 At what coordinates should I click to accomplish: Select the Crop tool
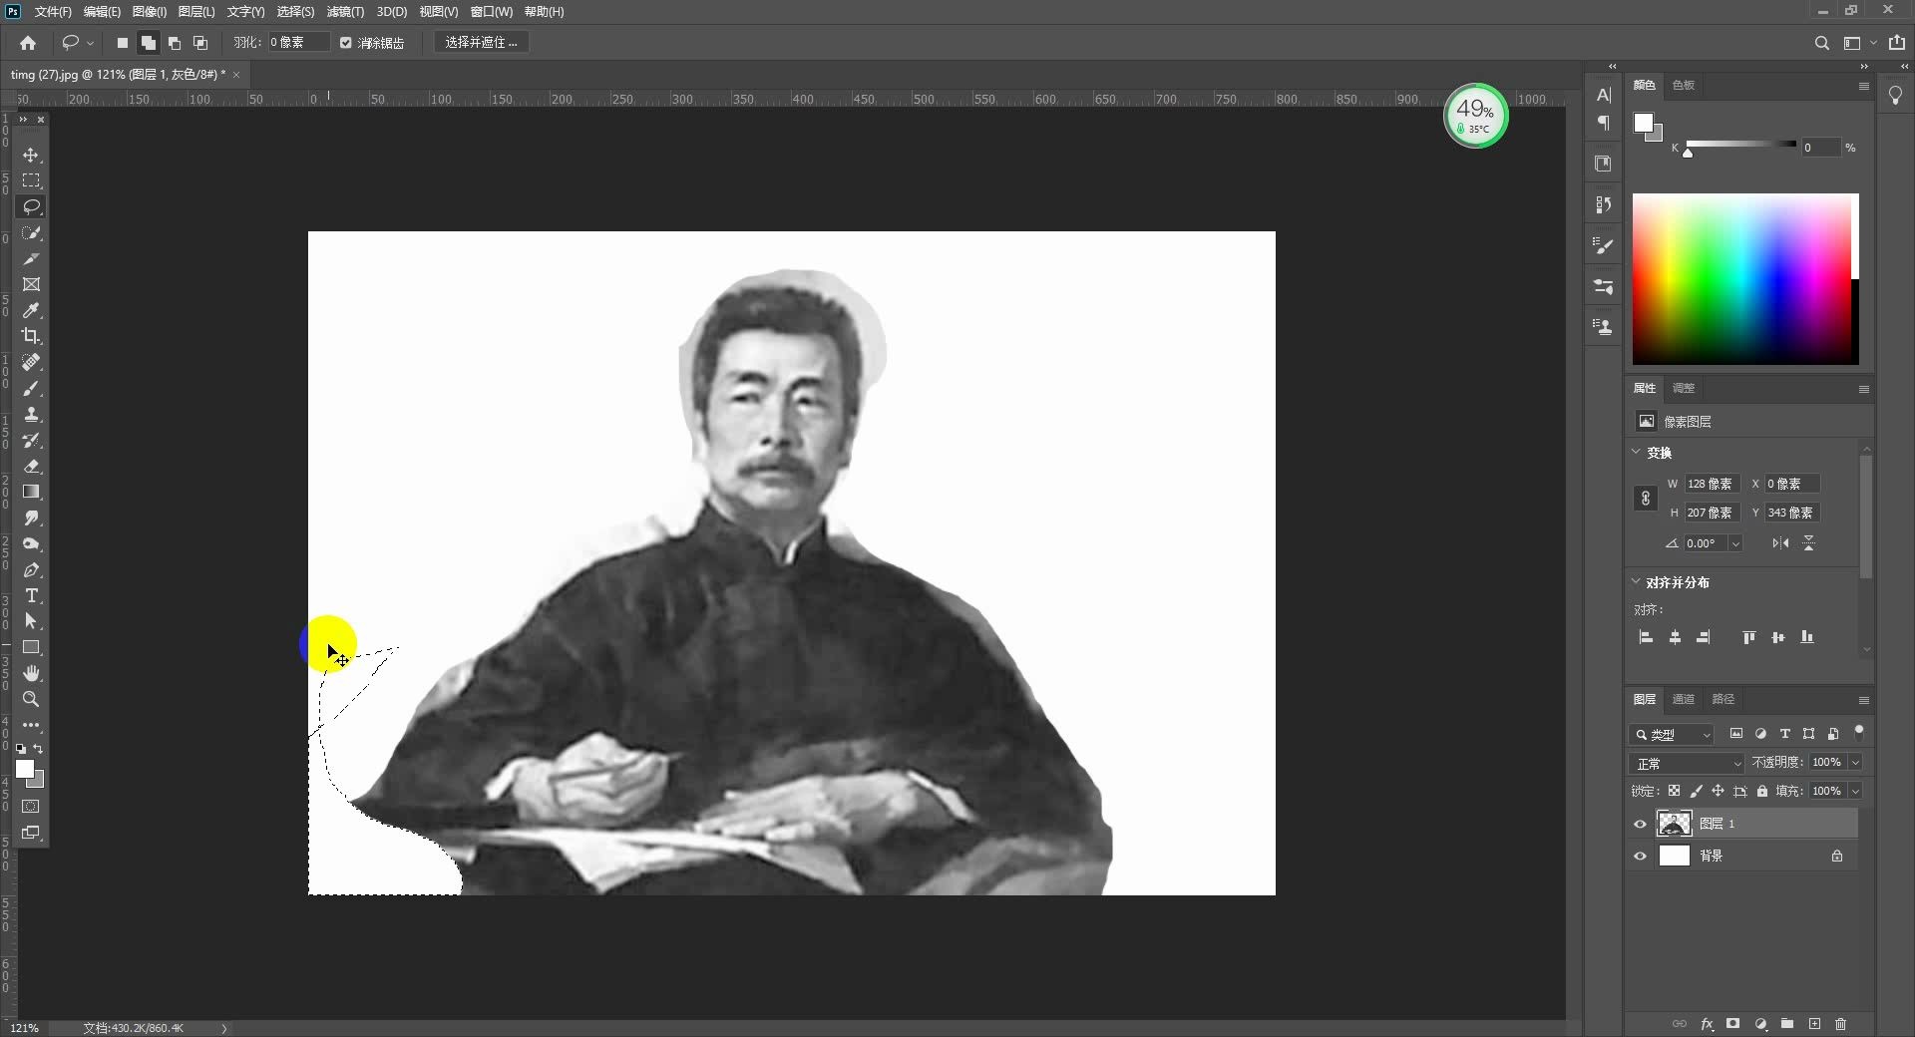(31, 337)
